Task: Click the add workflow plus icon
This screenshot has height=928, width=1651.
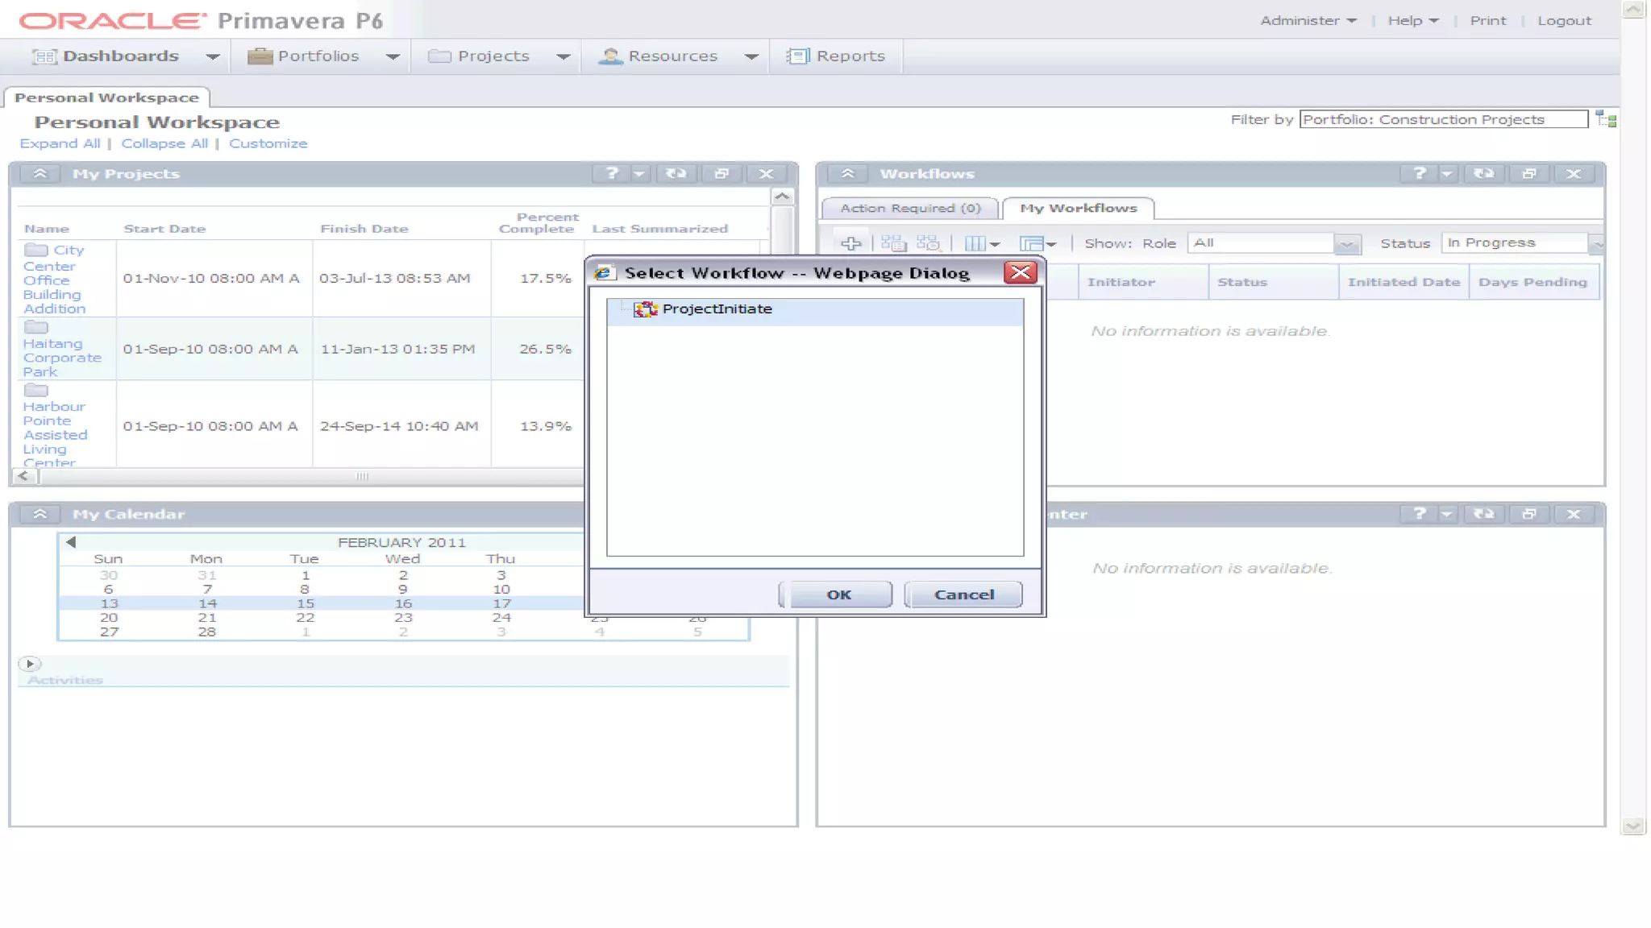Action: click(x=851, y=243)
